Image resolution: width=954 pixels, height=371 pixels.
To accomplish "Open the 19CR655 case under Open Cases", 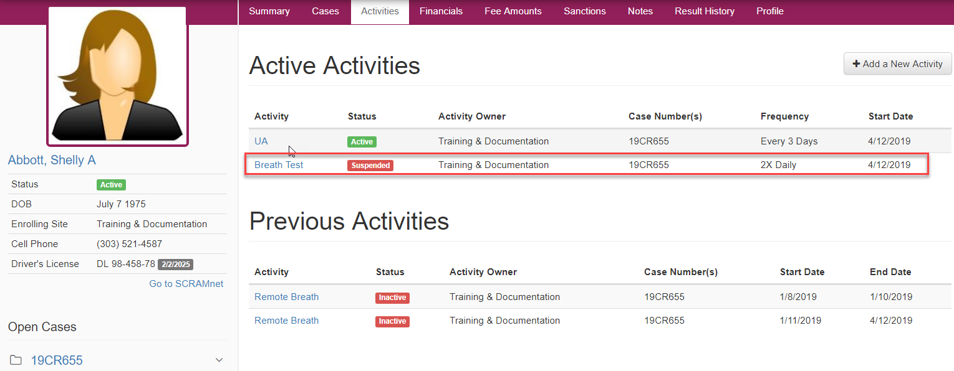I will [57, 360].
